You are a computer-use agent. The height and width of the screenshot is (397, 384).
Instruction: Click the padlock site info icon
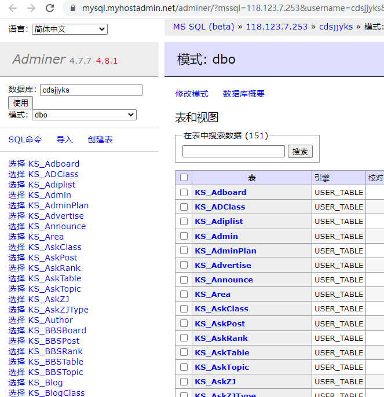[73, 8]
